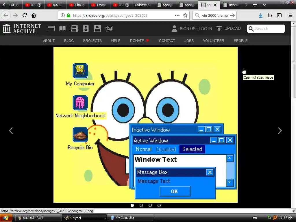Go back with the browser back arrow
Viewport: 296px width, 222px height.
[6, 15]
